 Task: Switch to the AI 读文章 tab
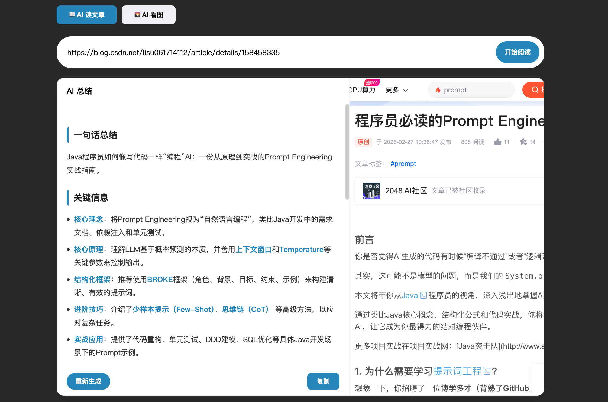coord(87,15)
